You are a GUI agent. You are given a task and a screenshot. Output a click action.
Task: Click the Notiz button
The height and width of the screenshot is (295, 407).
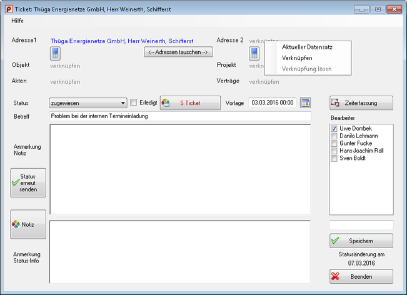(28, 224)
